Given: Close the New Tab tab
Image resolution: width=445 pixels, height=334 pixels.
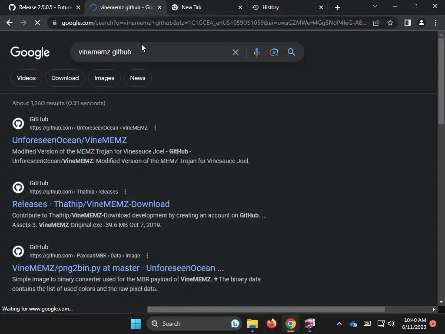Looking at the screenshot, I should coord(240,7).
